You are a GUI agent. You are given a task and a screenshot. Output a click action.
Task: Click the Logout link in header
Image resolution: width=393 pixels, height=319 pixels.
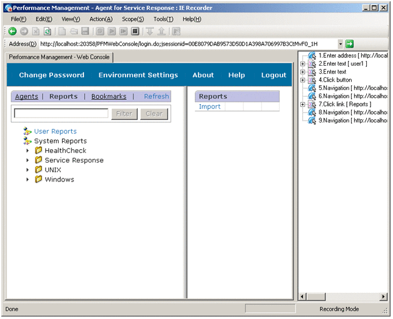point(274,75)
